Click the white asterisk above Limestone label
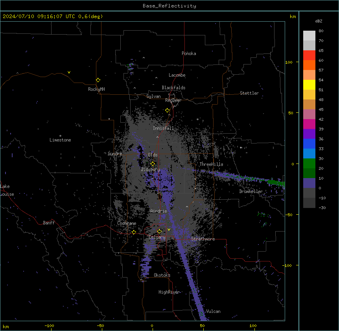 [x=60, y=136]
